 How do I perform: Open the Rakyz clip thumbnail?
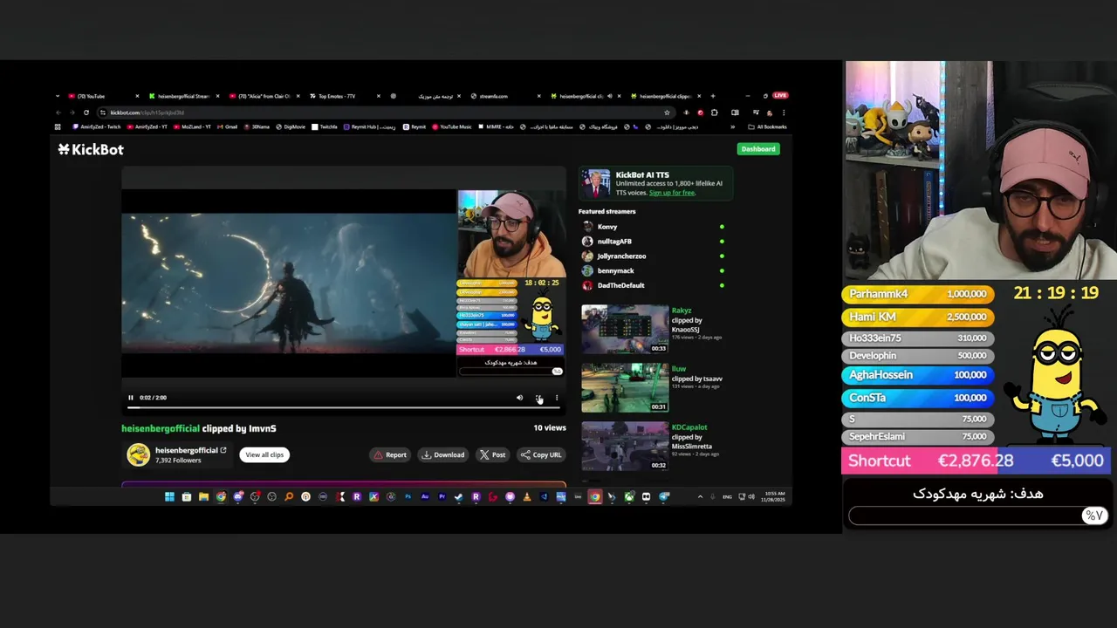tap(625, 329)
